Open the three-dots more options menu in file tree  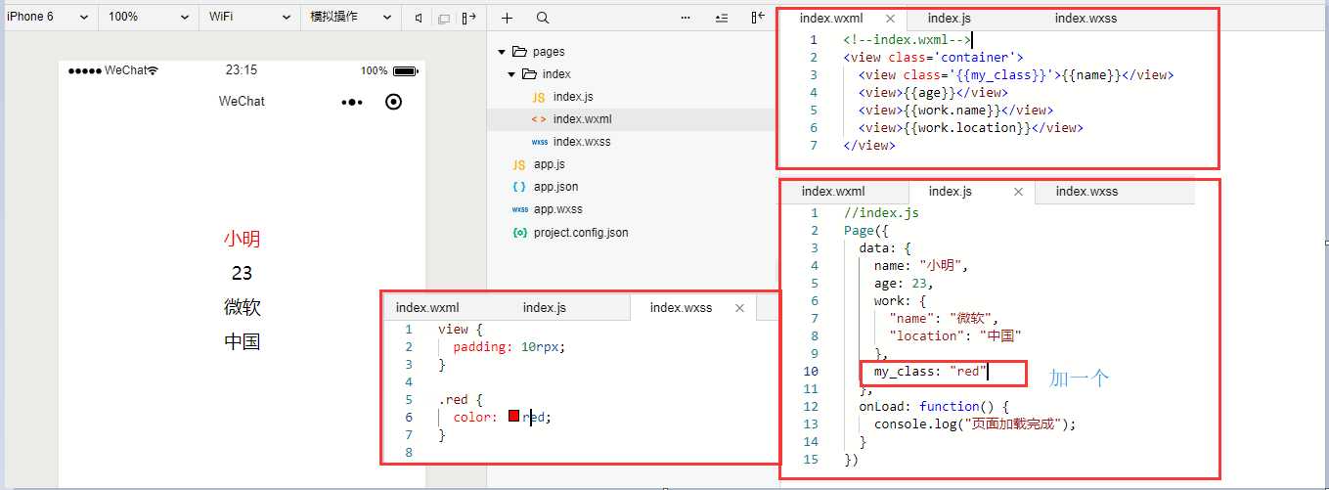point(685,18)
